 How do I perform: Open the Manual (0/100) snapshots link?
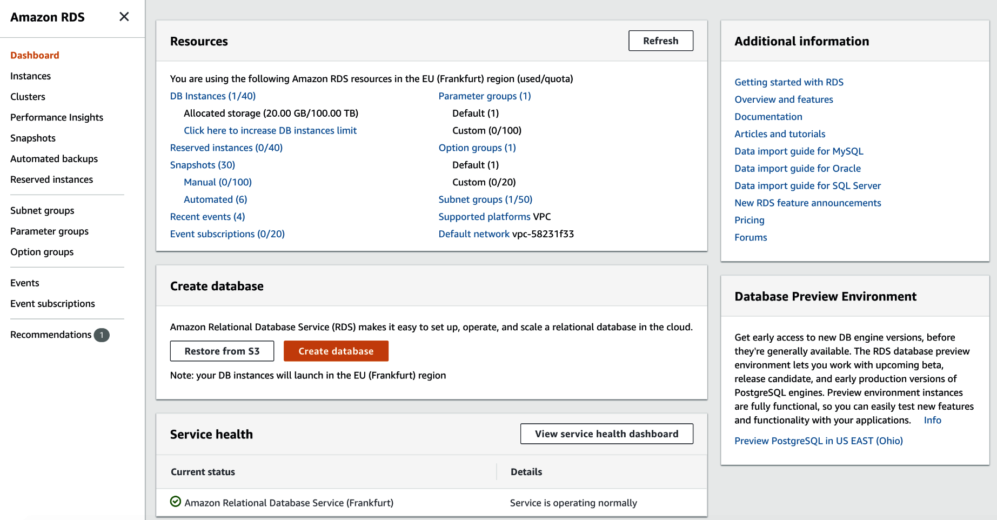(x=217, y=182)
